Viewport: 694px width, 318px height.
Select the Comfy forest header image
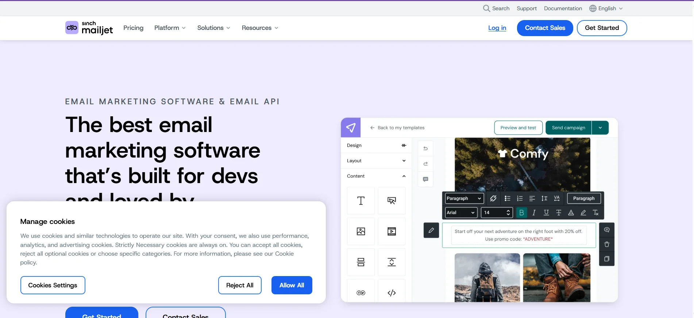[x=522, y=164]
